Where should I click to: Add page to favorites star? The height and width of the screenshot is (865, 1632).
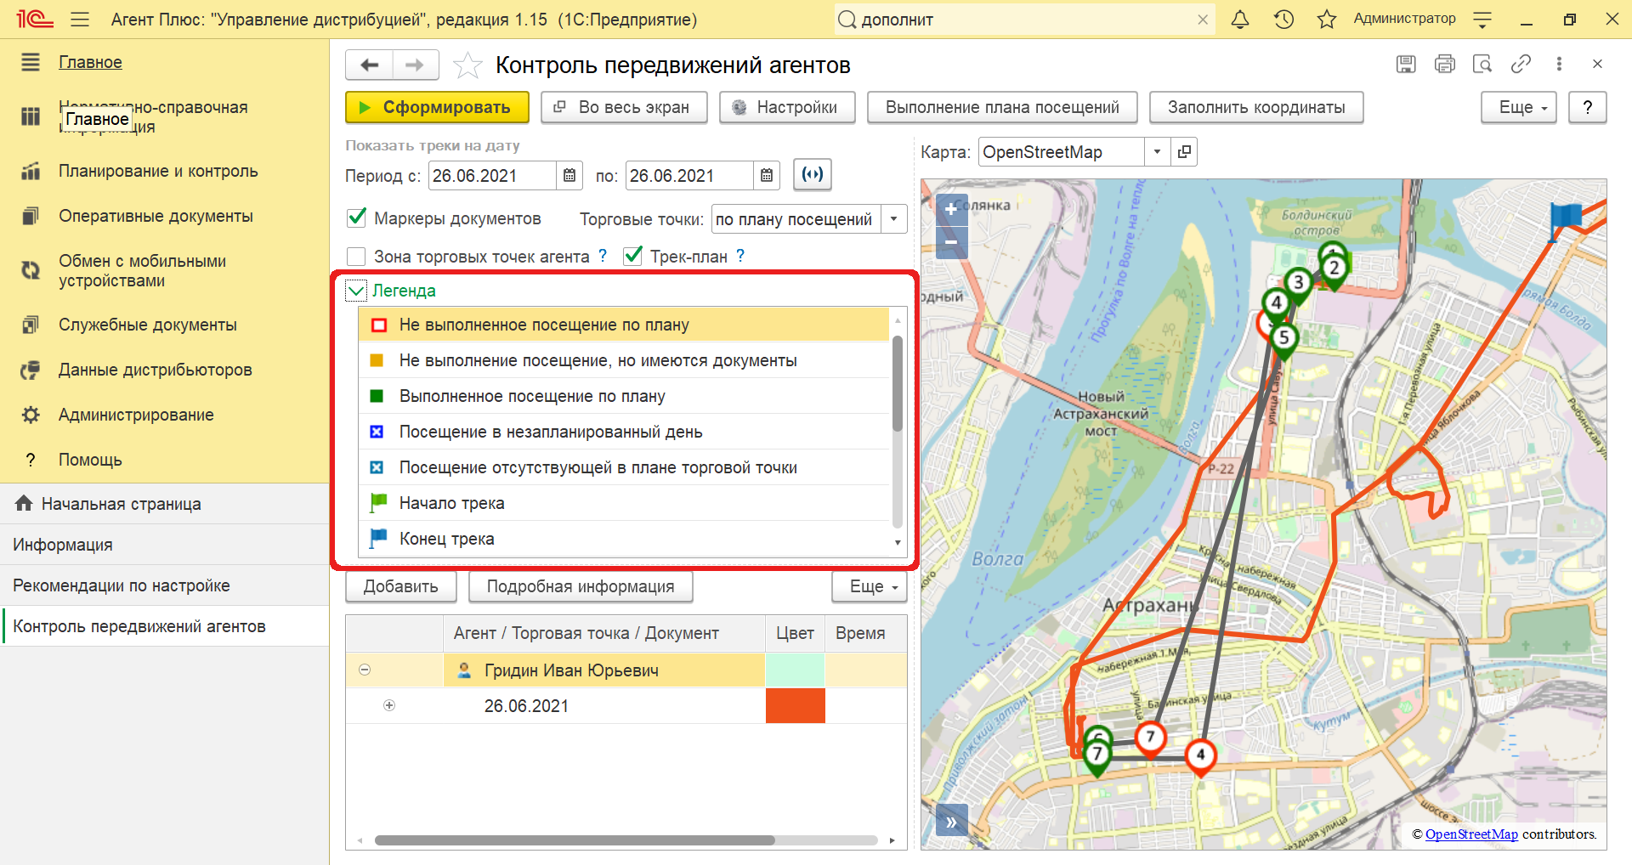(x=467, y=65)
